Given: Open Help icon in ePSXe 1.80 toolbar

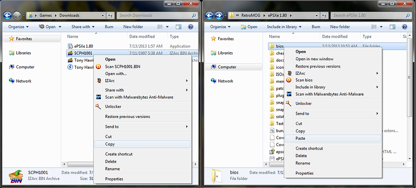Looking at the screenshot, I should (x=404, y=27).
